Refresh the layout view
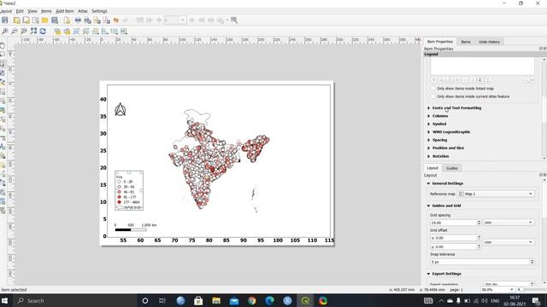Screen dimensions: 547x307 point(43,32)
